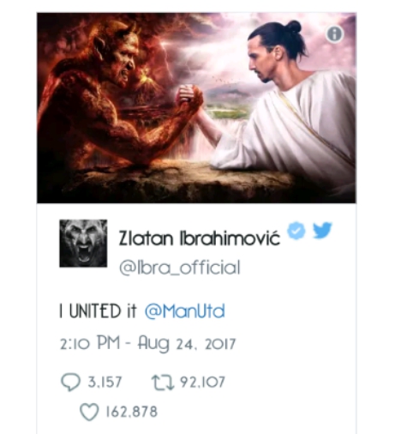Click the 2:10 PM Aug 24, 2017 timestamp
This screenshot has width=395, height=434.
[x=147, y=344]
